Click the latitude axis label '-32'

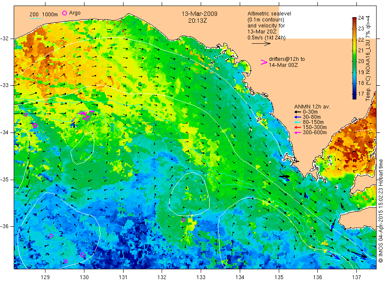5,39
